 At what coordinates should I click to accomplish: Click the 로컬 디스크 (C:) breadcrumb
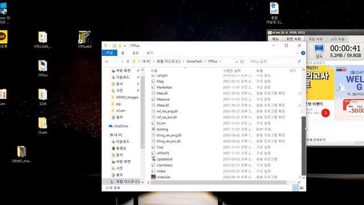point(168,61)
